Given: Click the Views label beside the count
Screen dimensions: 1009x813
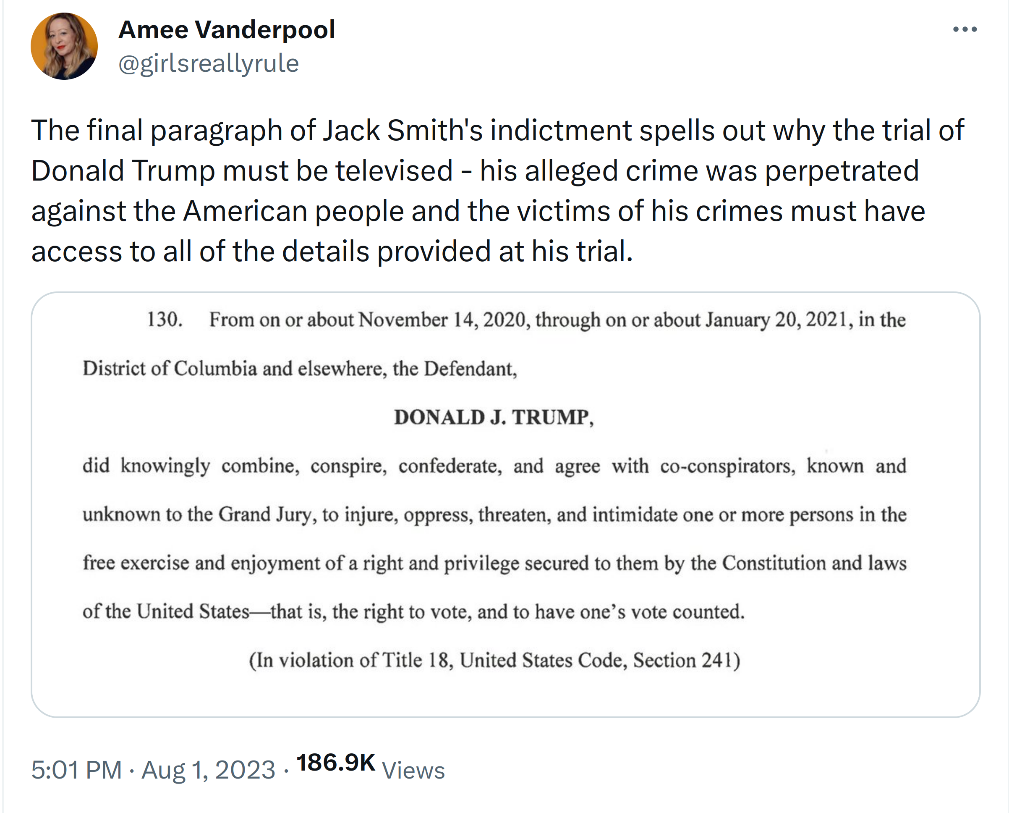Looking at the screenshot, I should click(x=413, y=771).
